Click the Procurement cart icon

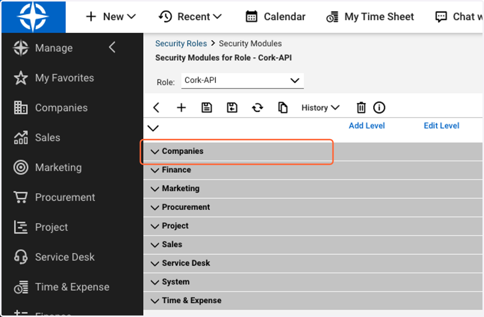[21, 197]
